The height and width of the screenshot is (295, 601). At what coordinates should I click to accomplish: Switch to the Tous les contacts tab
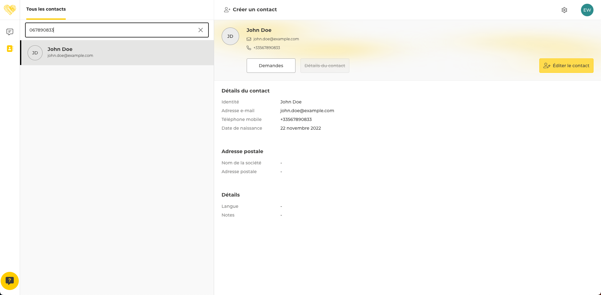coord(46,9)
